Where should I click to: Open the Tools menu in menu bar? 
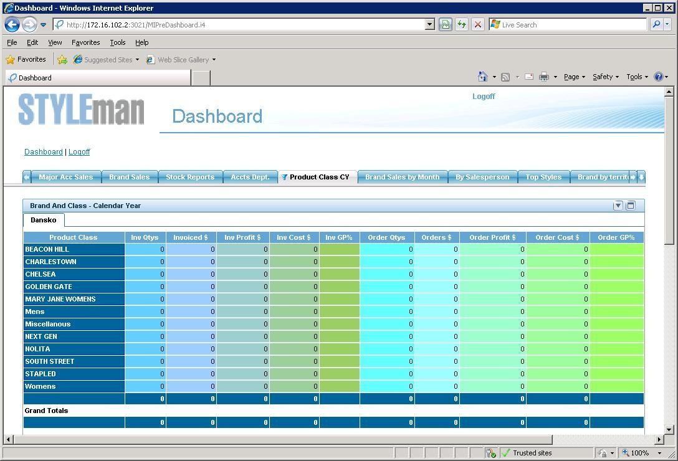tap(118, 42)
